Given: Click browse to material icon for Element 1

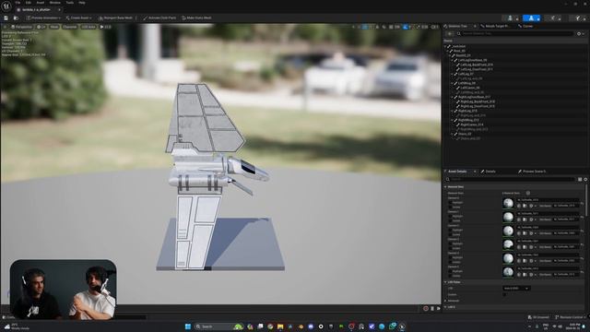Looking at the screenshot, I should pyautogui.click(x=525, y=219).
